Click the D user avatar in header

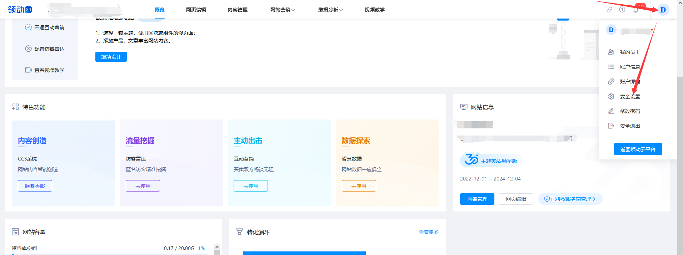pyautogui.click(x=663, y=10)
